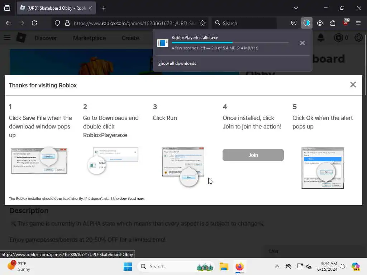Screen dimensions: 367x275
Task: Open the Roblox Create menu
Action: [130, 38]
